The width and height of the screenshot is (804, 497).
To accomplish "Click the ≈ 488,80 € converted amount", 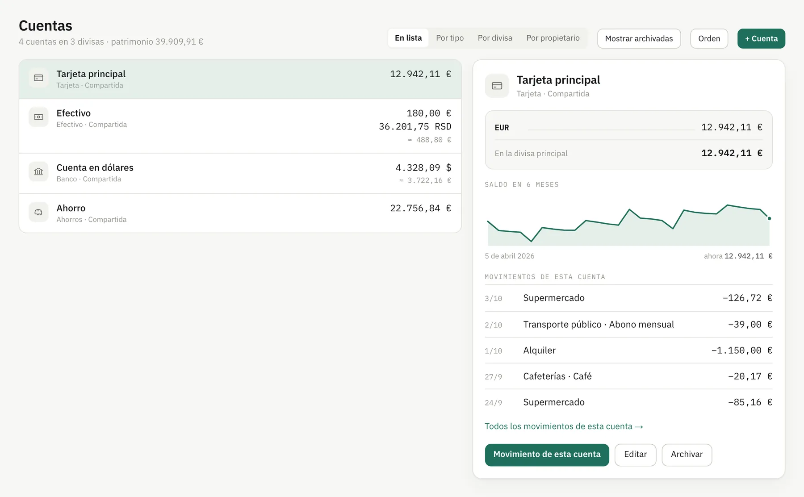I will click(429, 140).
